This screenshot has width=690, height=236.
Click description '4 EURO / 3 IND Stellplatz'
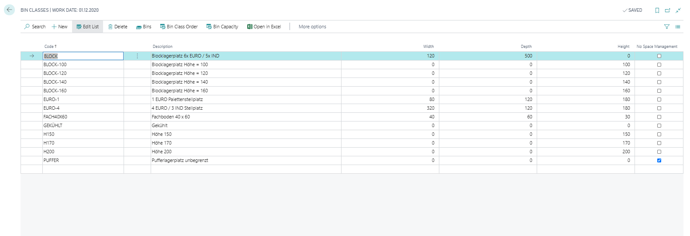[177, 108]
